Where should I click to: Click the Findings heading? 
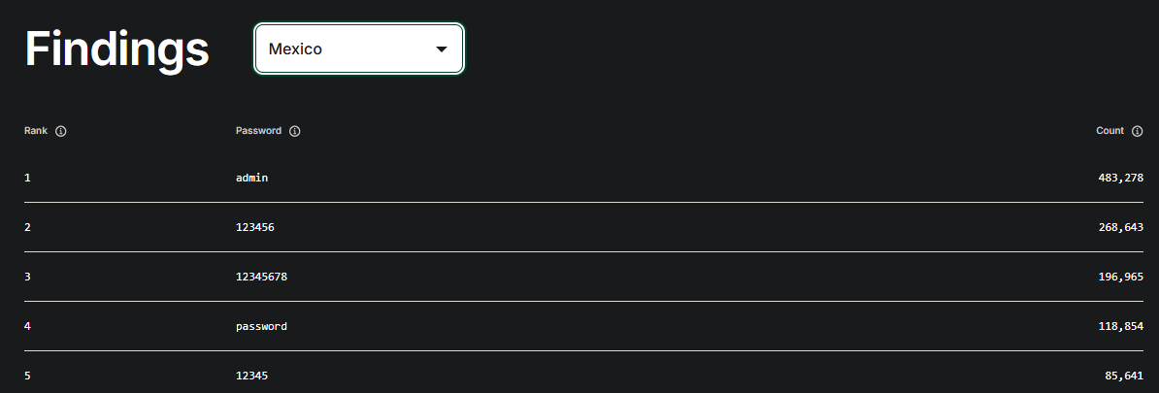click(116, 49)
